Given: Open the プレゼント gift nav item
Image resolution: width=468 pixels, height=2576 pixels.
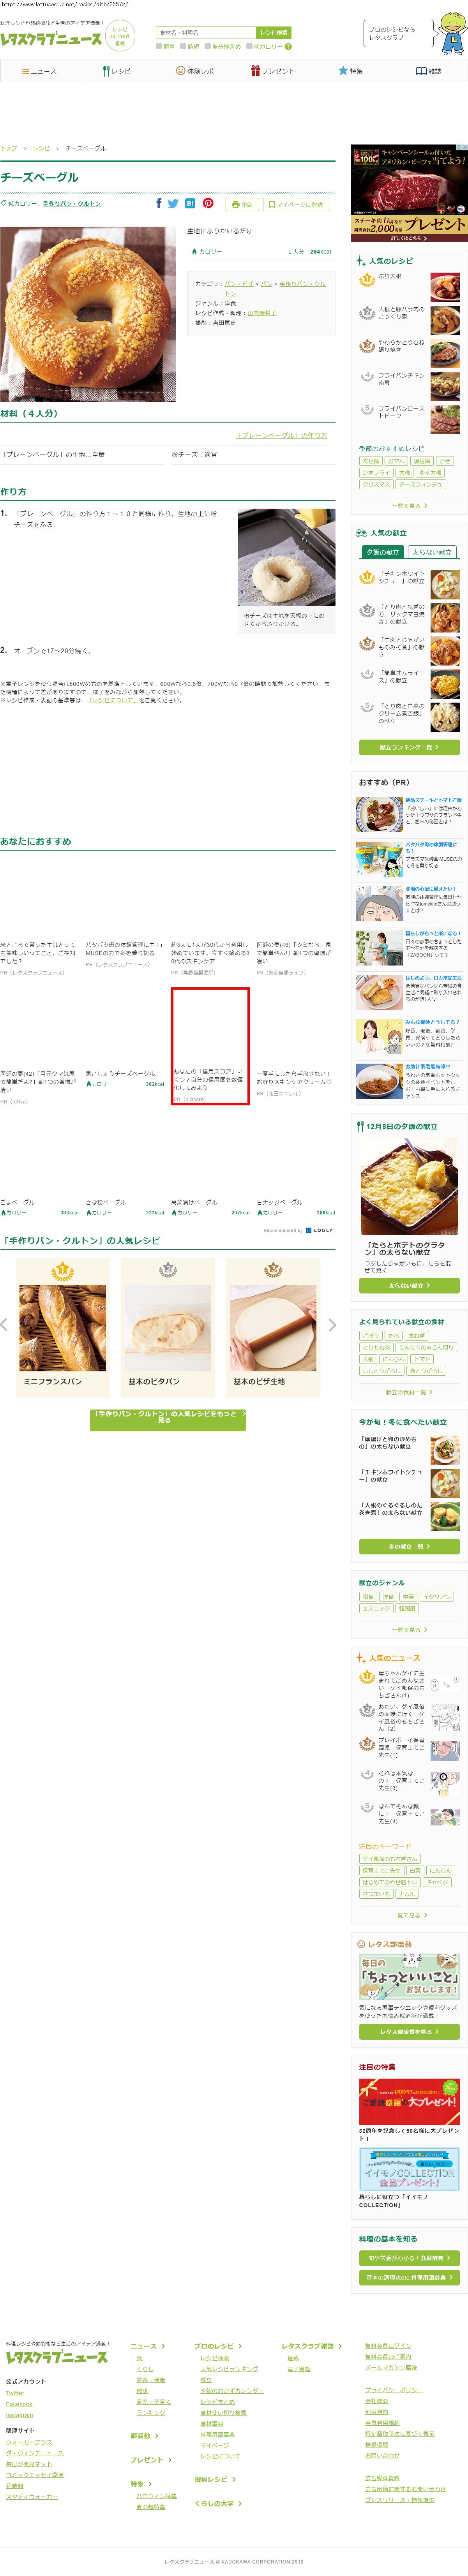Looking at the screenshot, I should tap(273, 71).
